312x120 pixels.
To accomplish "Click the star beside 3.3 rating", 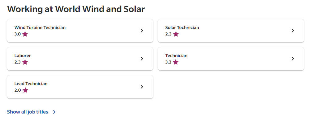I will (x=176, y=62).
